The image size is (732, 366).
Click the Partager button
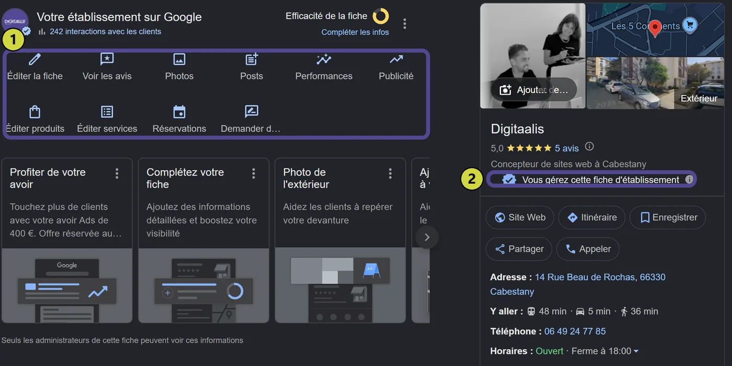coord(519,249)
